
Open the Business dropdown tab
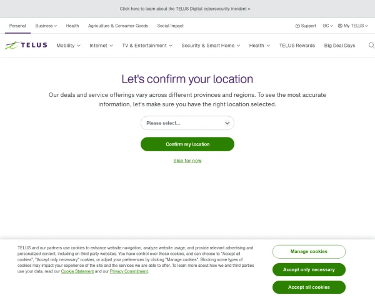46,26
